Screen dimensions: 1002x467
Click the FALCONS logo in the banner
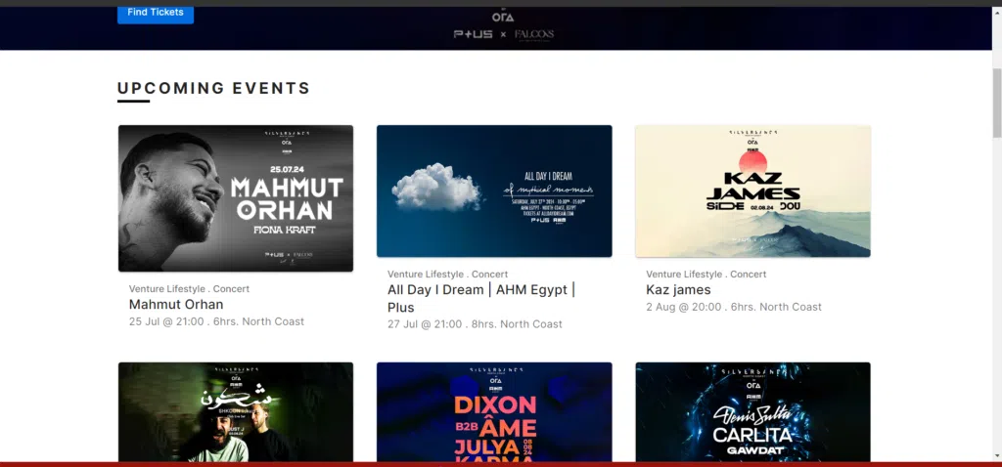(x=533, y=34)
